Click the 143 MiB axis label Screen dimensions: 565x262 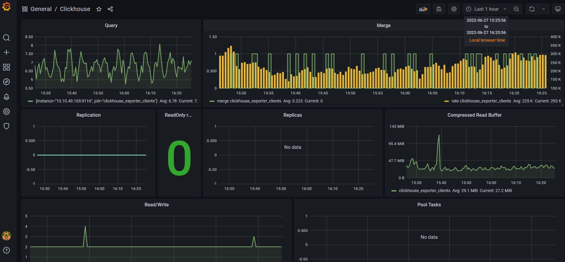(x=397, y=127)
